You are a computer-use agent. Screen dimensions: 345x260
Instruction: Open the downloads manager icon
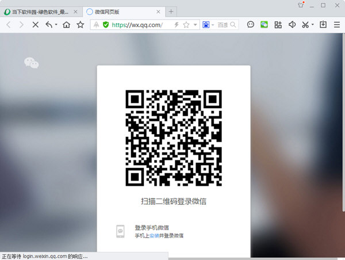click(x=323, y=24)
